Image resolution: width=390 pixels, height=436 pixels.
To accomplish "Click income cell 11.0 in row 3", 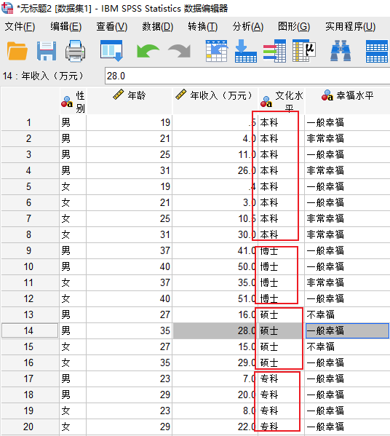I will coord(215,154).
